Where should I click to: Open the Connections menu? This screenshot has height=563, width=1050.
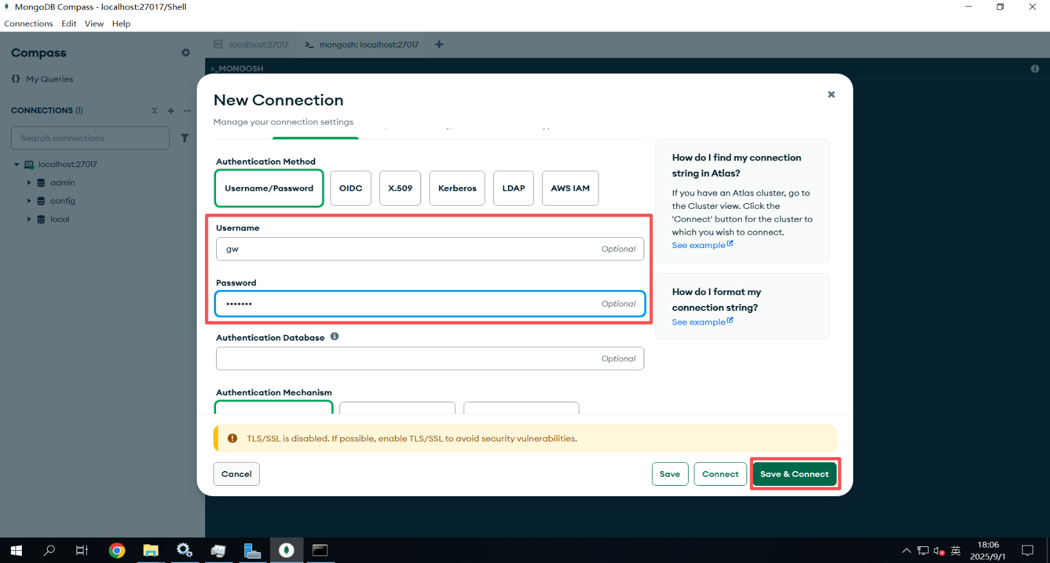28,24
